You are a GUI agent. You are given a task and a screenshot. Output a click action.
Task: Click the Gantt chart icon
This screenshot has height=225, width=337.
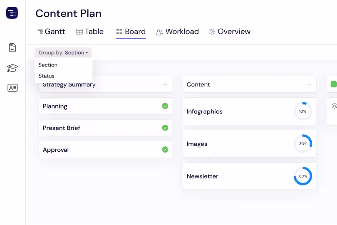click(x=40, y=32)
